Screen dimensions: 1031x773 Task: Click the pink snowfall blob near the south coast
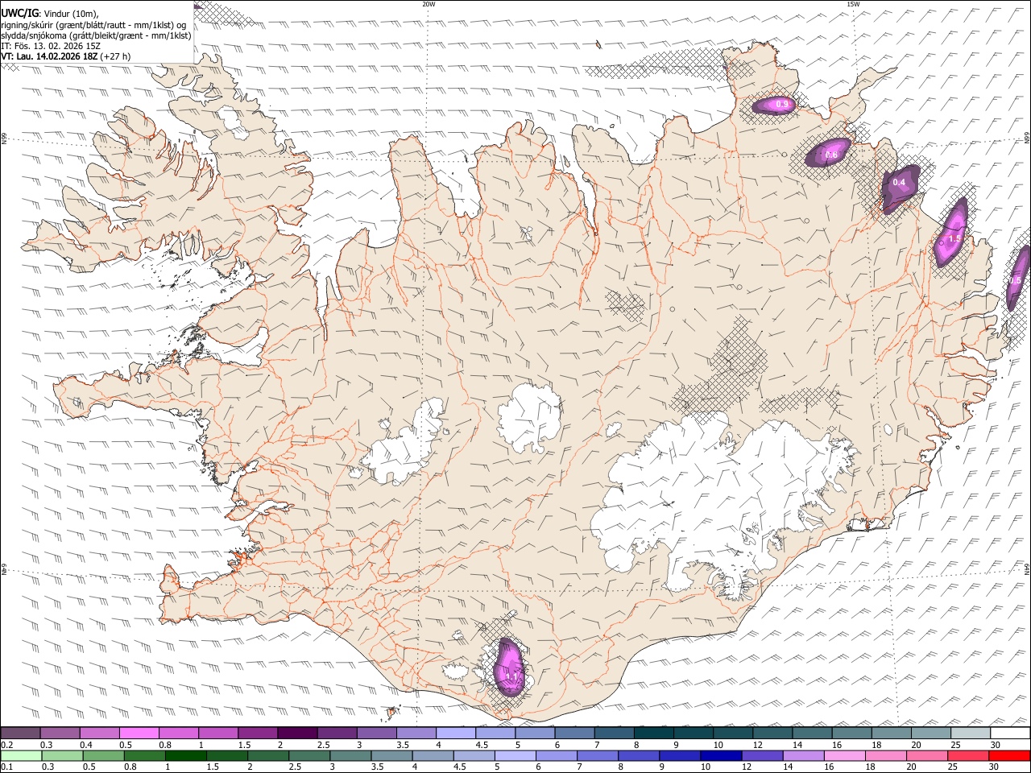[509, 667]
